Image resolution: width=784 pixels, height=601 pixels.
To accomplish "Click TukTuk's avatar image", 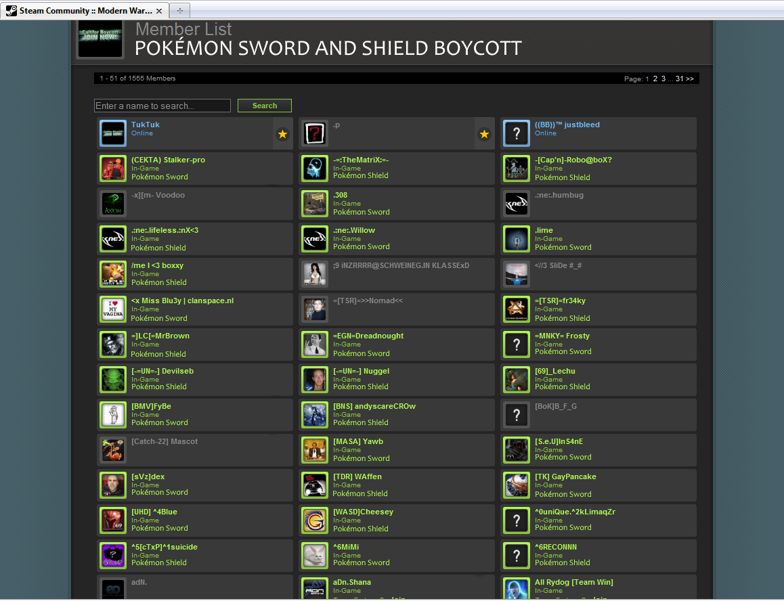I will pyautogui.click(x=113, y=133).
